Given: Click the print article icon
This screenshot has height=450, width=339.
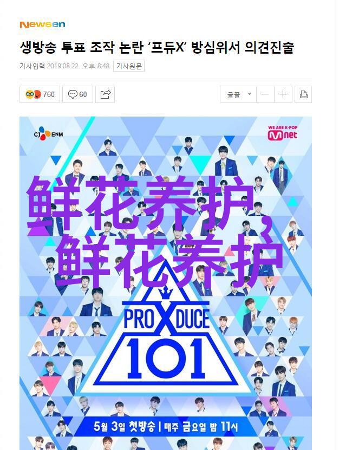Looking at the screenshot, I should [x=303, y=94].
